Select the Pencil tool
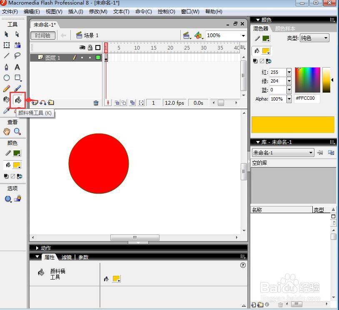 (7, 88)
